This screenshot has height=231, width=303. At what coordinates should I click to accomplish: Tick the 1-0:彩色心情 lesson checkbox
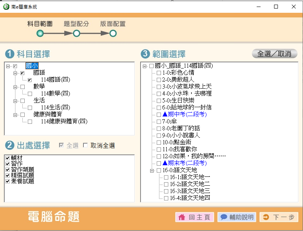coord(159,73)
